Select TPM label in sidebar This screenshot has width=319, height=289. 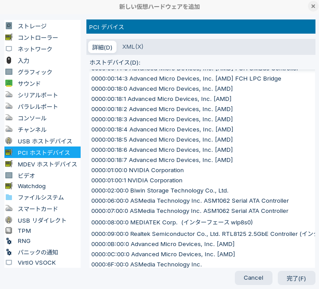click(x=24, y=231)
